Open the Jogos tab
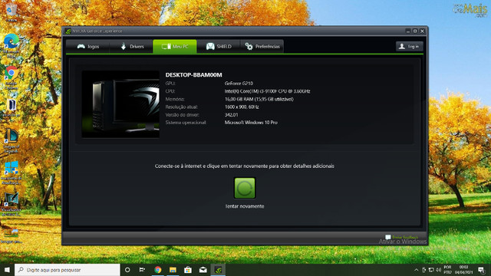491x276 pixels. pos(88,46)
